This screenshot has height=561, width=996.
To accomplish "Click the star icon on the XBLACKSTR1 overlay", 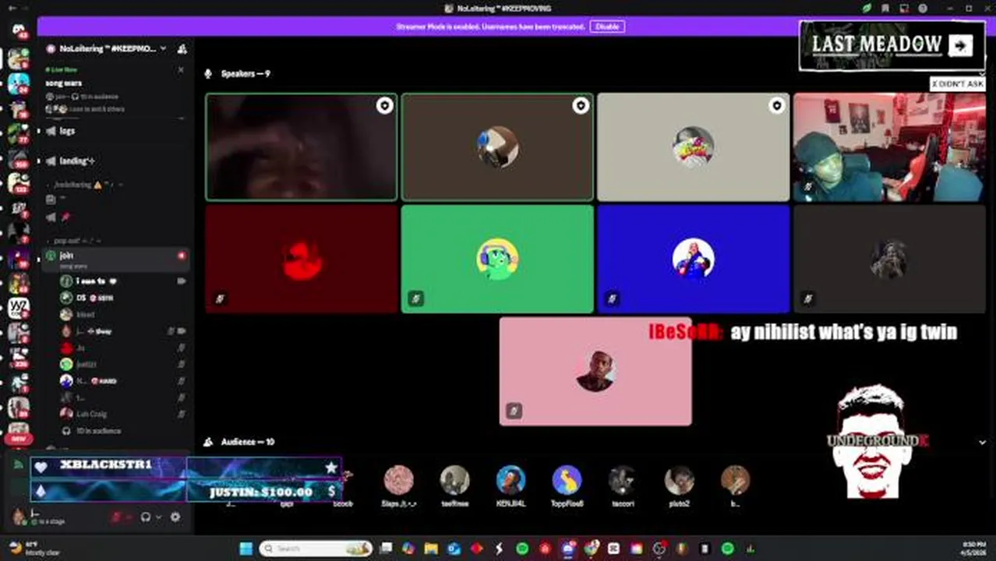I will pyautogui.click(x=331, y=467).
